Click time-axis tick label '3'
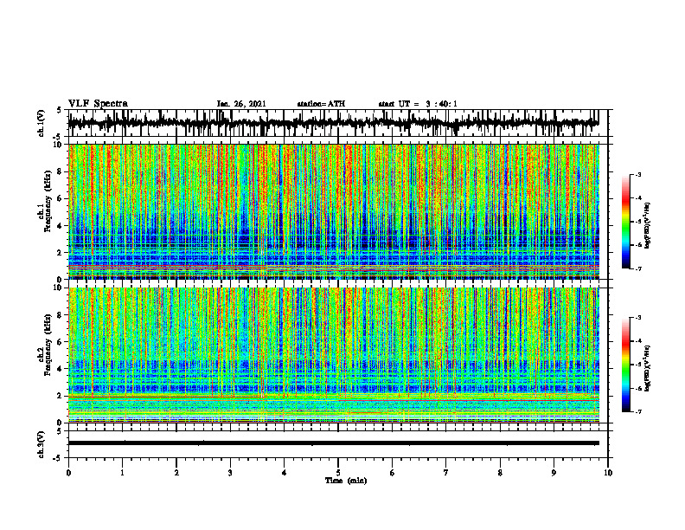The width and height of the screenshot is (685, 530). point(230,473)
